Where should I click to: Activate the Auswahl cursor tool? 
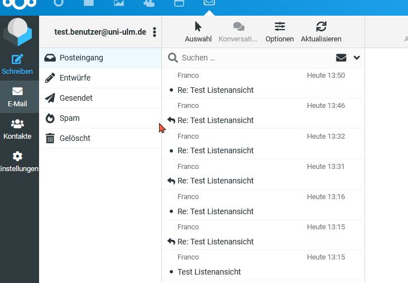(x=198, y=26)
